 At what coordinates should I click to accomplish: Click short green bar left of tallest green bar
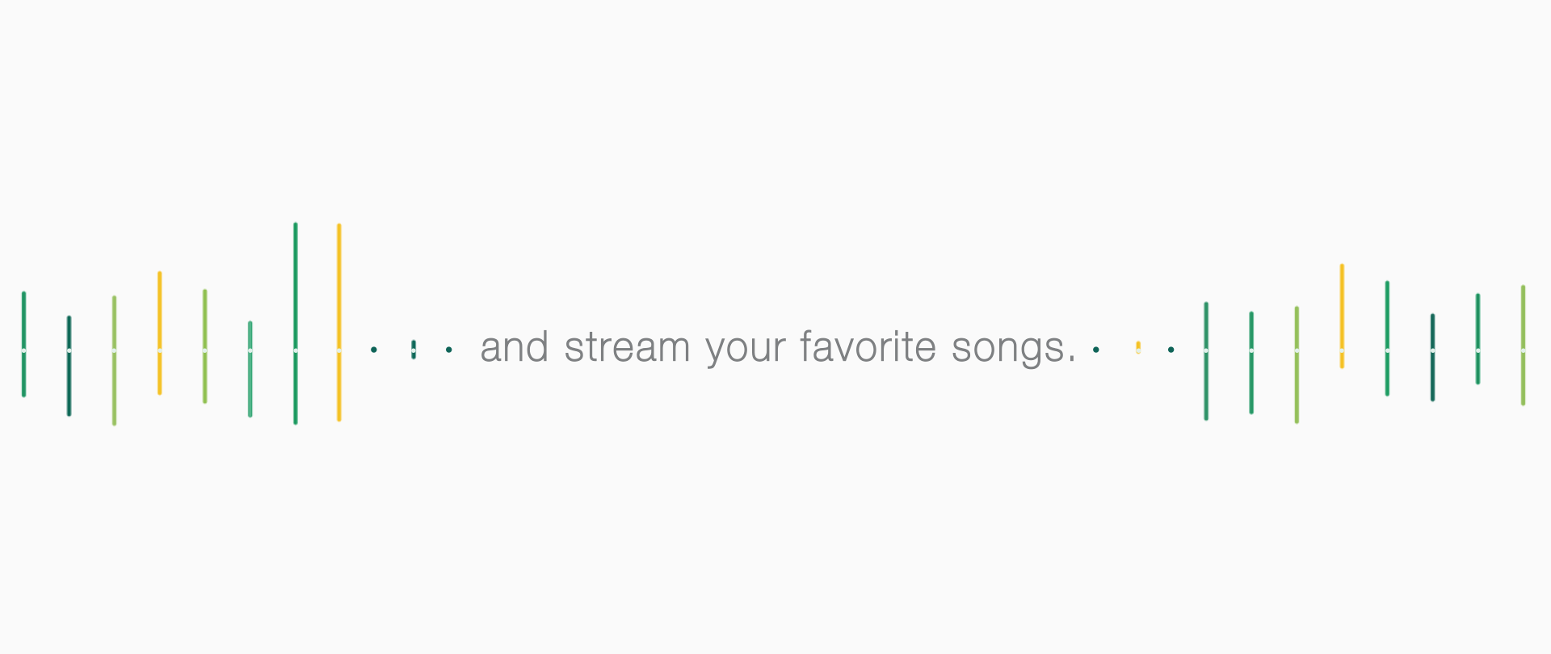pyautogui.click(x=250, y=369)
